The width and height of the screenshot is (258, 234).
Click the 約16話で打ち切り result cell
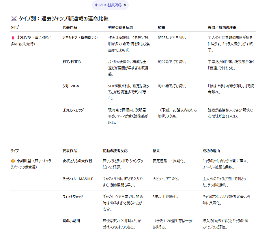pos(172,86)
